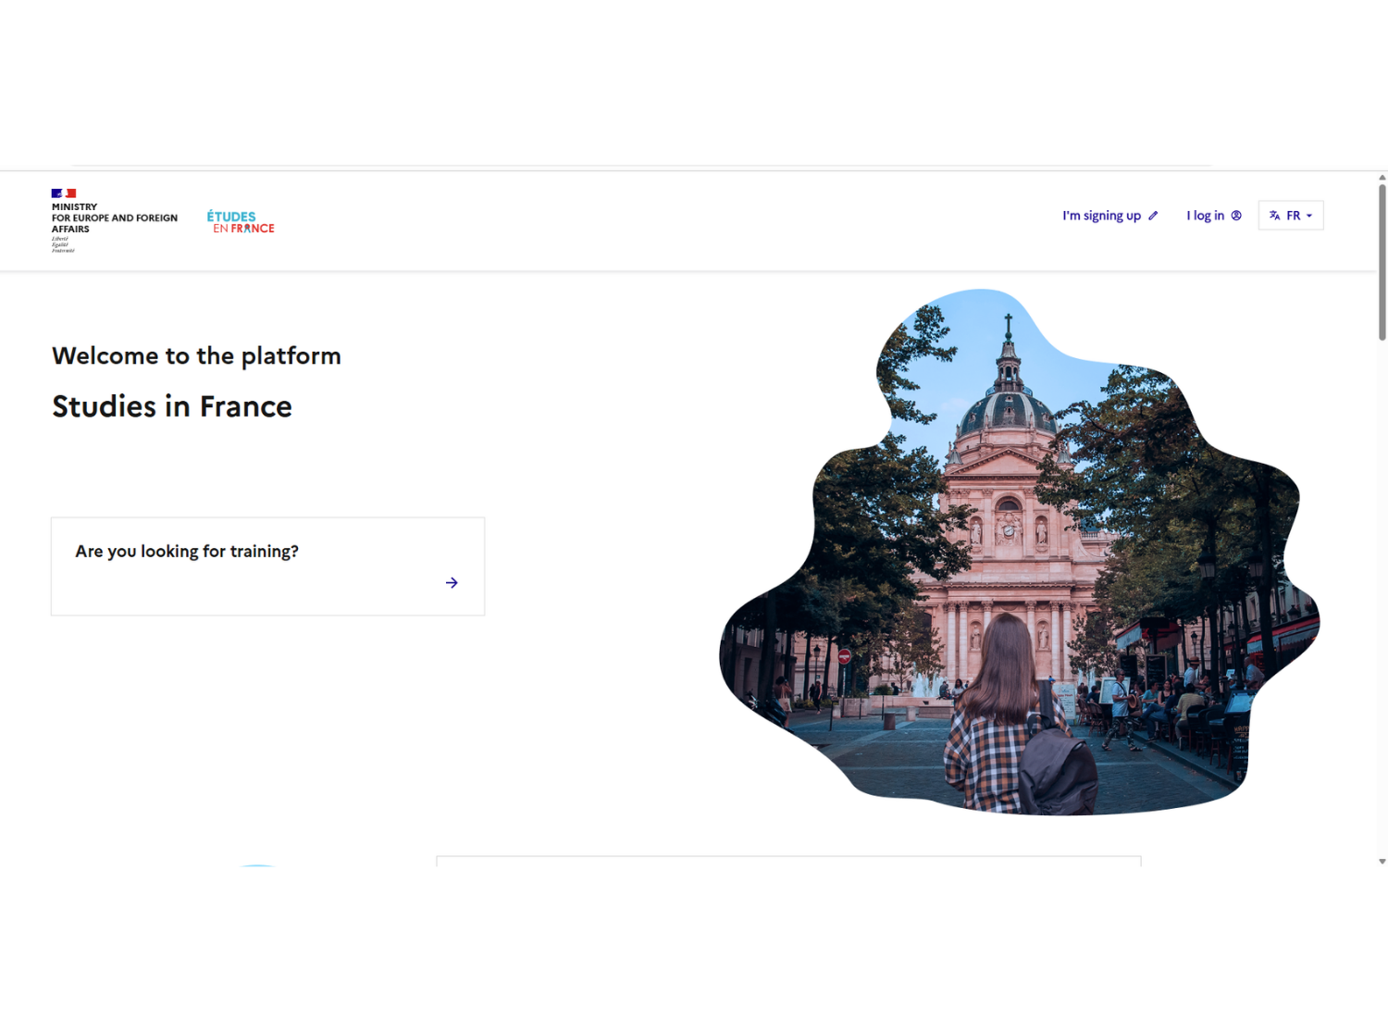This screenshot has height=1032, width=1388.
Task: Open the "Are you looking for training?" card
Action: point(267,566)
